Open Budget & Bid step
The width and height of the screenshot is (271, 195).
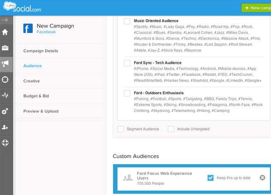click(61, 96)
